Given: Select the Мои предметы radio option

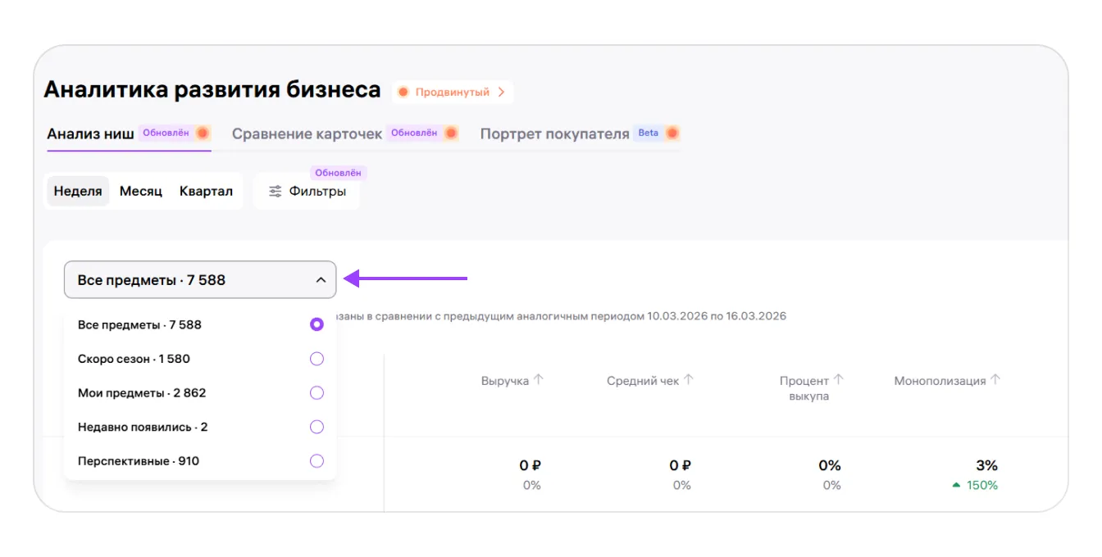Looking at the screenshot, I should (316, 393).
